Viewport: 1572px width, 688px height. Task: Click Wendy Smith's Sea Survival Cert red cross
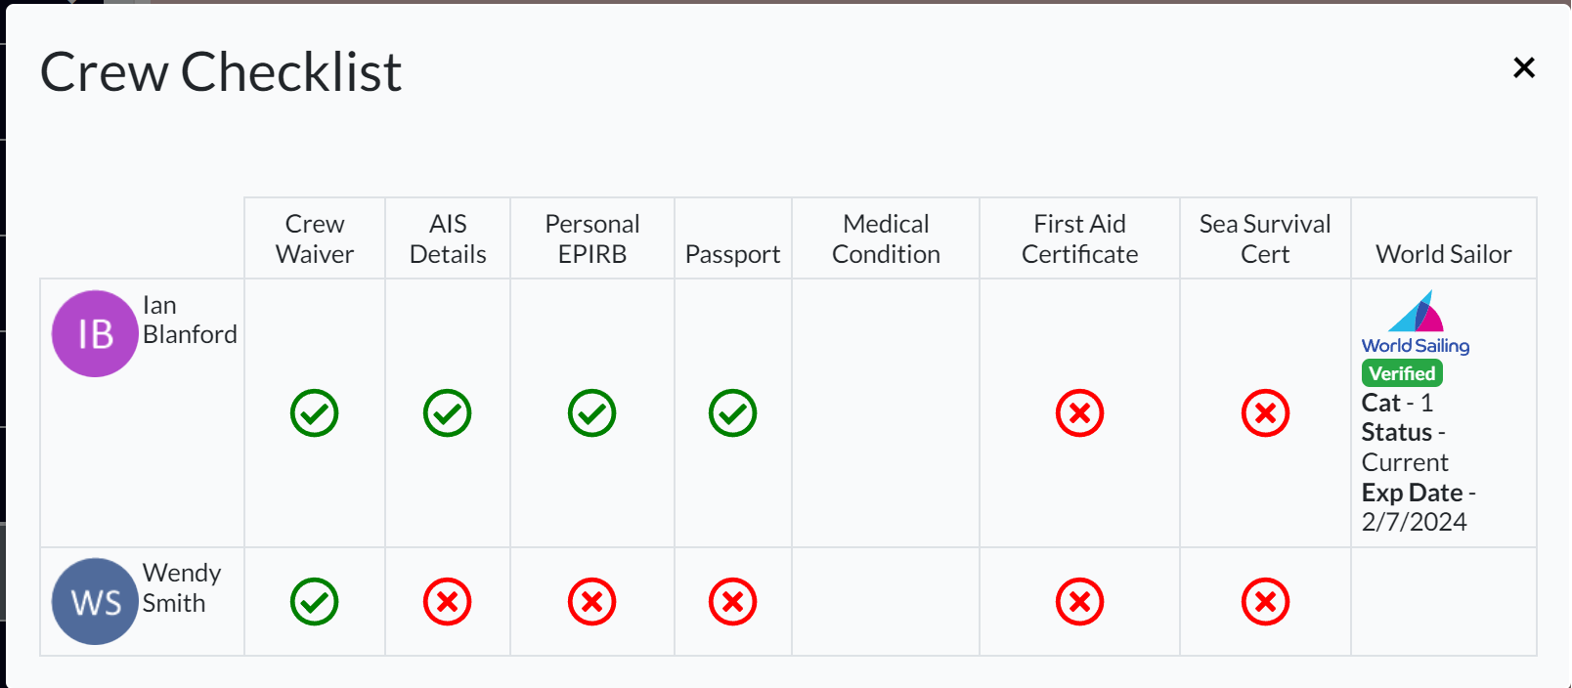click(x=1266, y=602)
